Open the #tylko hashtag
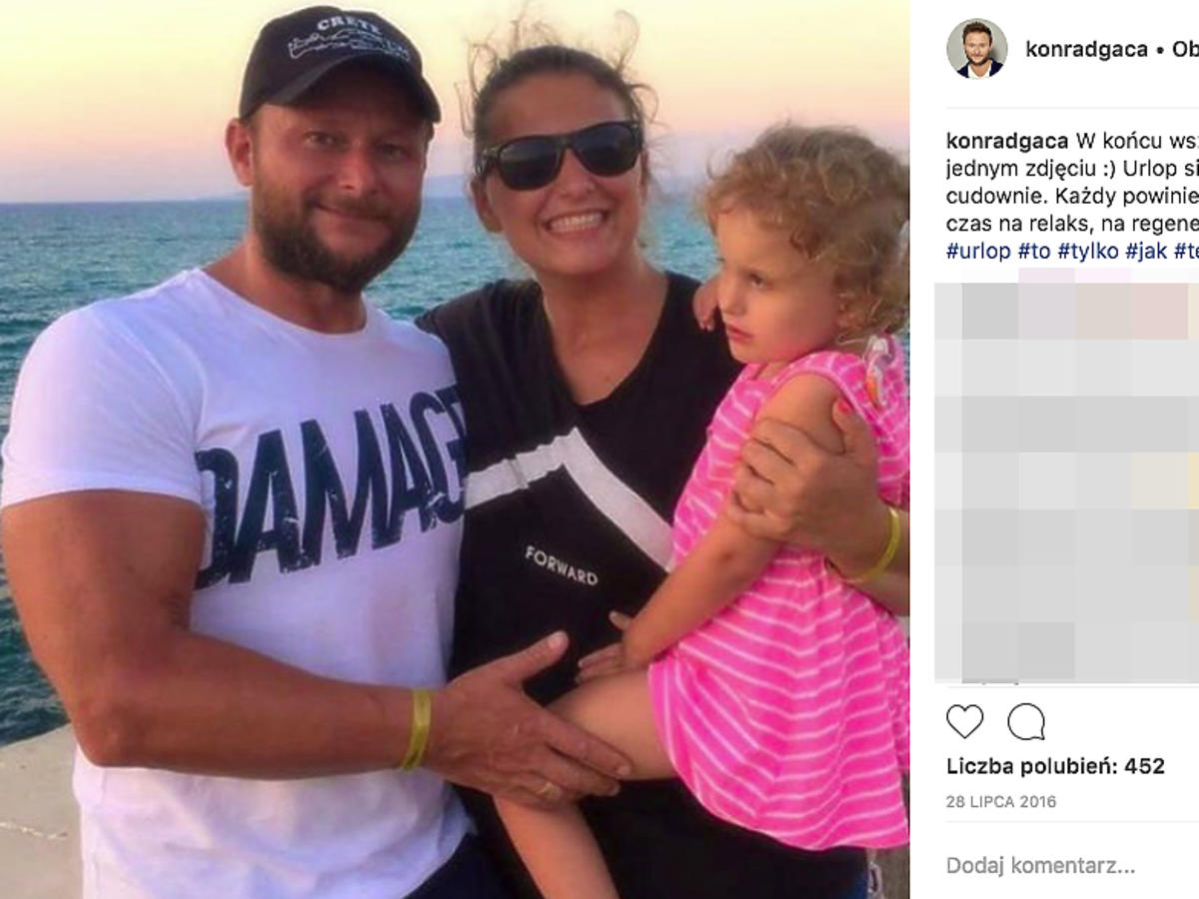 pyautogui.click(x=1088, y=251)
